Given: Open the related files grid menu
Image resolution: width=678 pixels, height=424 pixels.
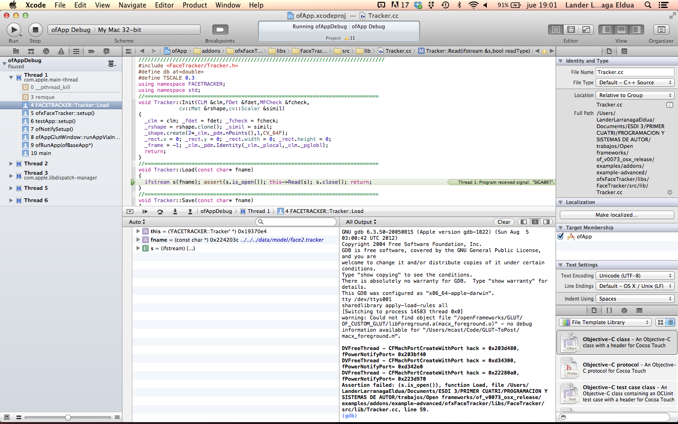Looking at the screenshot, I should pos(129,51).
